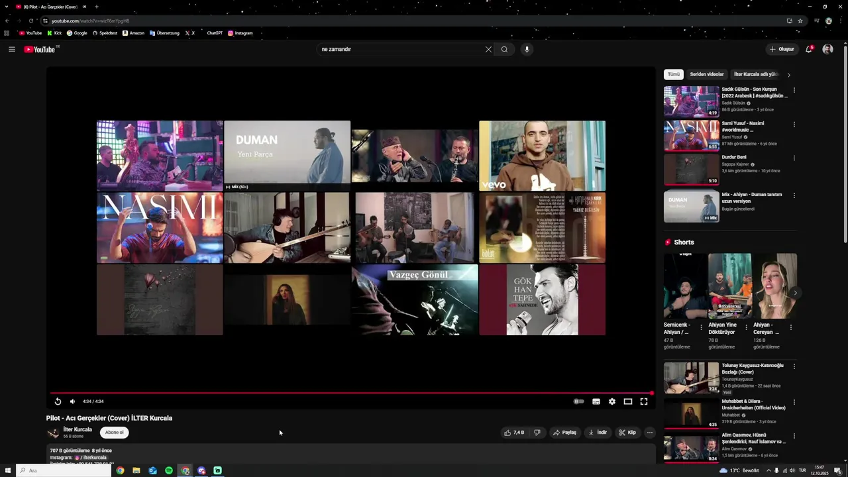This screenshot has height=477, width=848.
Task: Play Gökhan Tepe end-screen suggestion
Action: click(542, 300)
